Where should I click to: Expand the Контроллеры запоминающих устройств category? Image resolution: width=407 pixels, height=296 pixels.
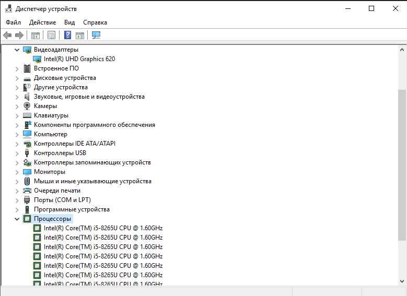[x=17, y=163]
